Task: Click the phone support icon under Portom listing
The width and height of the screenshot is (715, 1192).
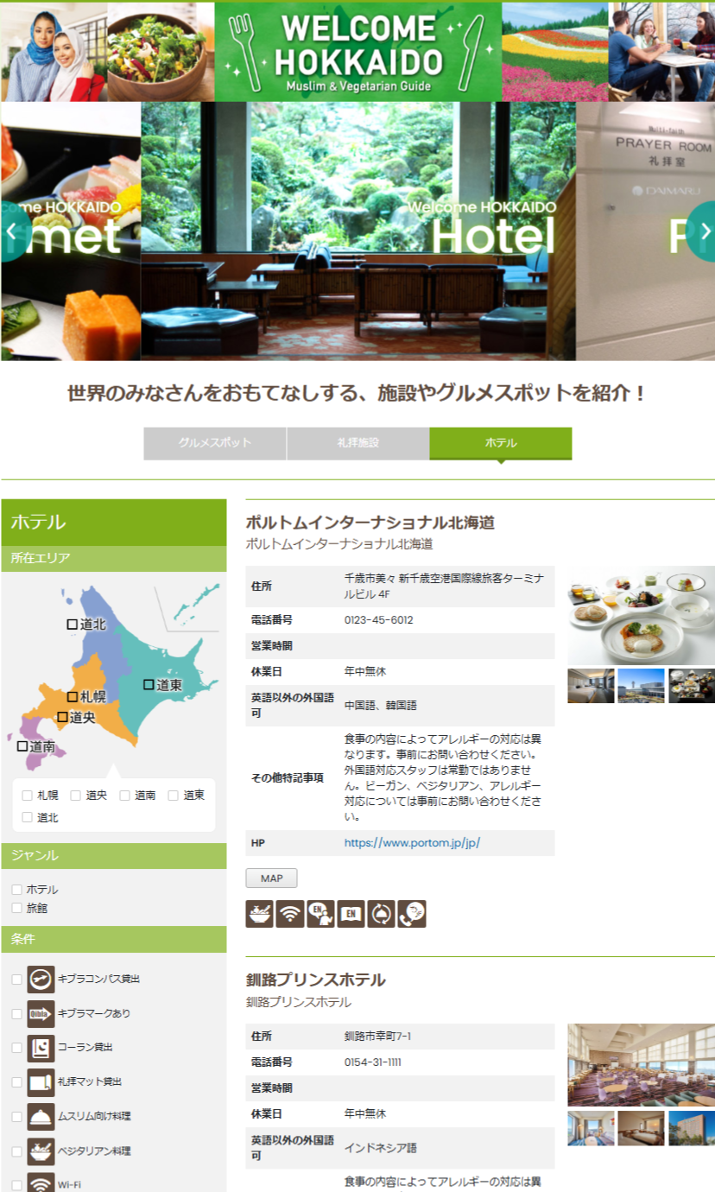Action: tap(412, 914)
